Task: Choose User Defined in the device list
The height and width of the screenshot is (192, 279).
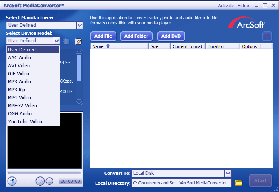Action: [x=33, y=49]
